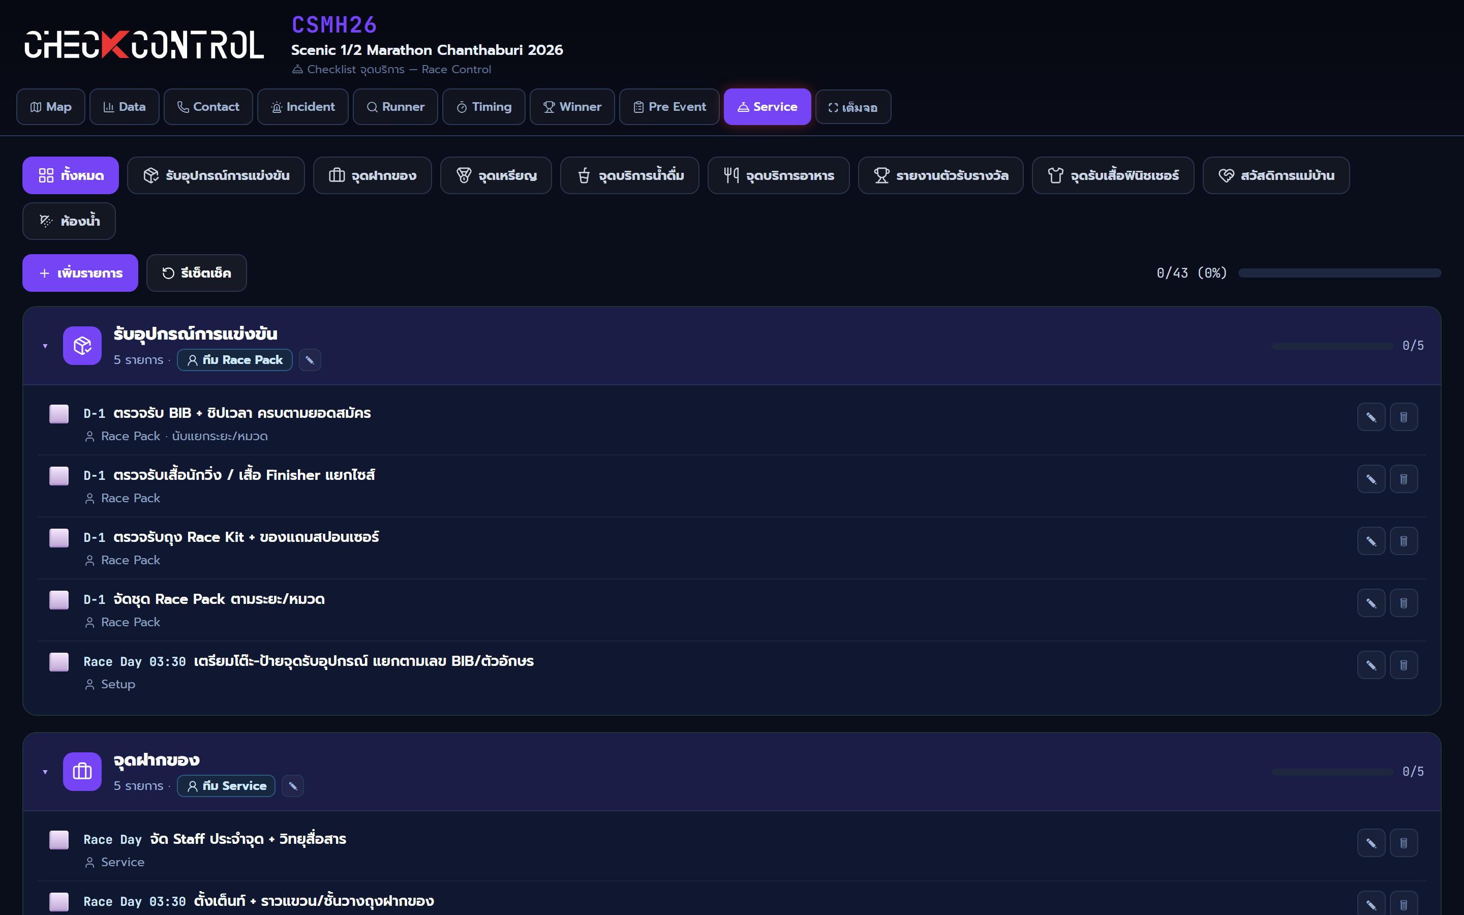Filter by รับอุปกรณ์การแข่งขัน category
Screen dimensions: 1464x915
[216, 175]
